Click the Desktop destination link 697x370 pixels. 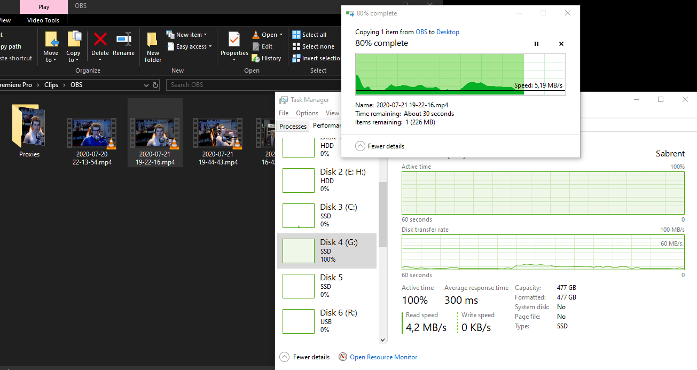448,32
